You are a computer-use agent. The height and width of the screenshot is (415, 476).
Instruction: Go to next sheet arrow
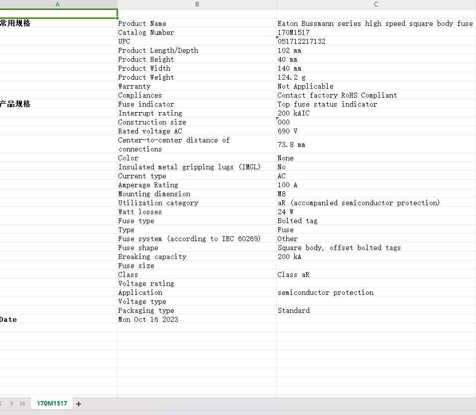click(x=11, y=404)
